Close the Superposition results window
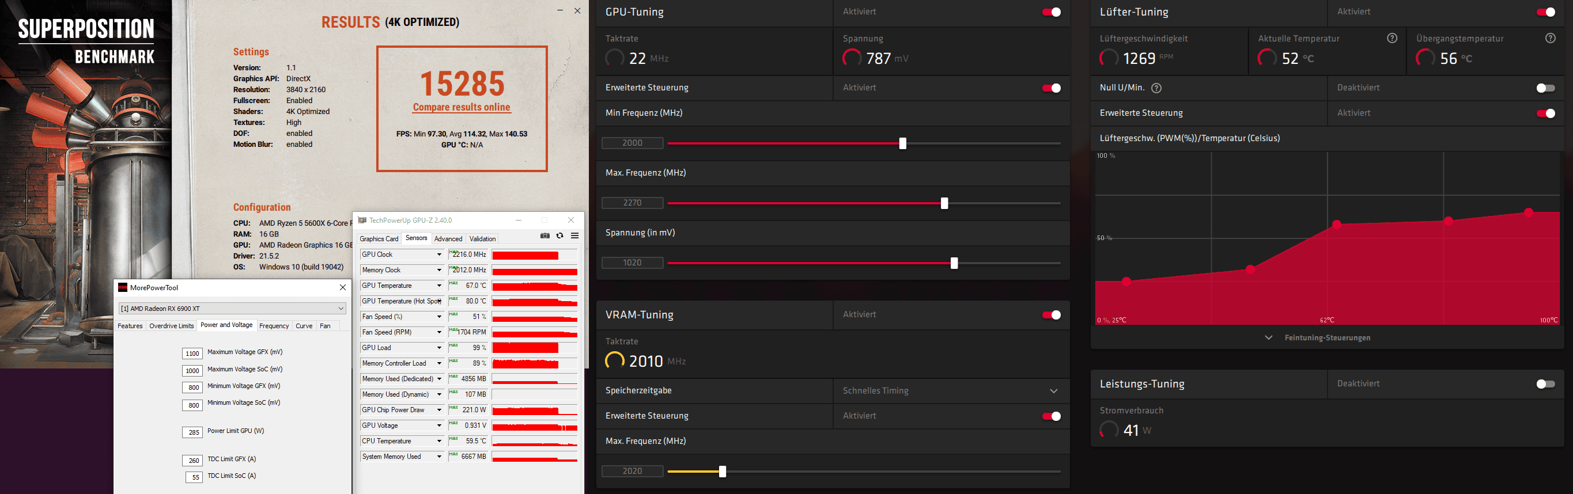 pyautogui.click(x=577, y=10)
